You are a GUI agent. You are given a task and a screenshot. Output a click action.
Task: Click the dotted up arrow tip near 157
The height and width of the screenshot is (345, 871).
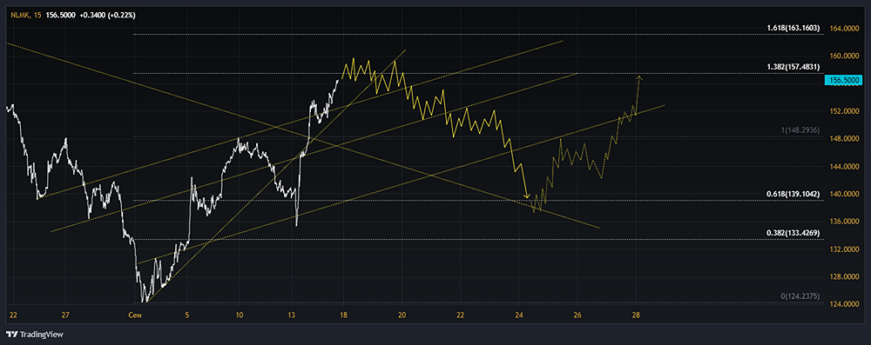pyautogui.click(x=640, y=76)
